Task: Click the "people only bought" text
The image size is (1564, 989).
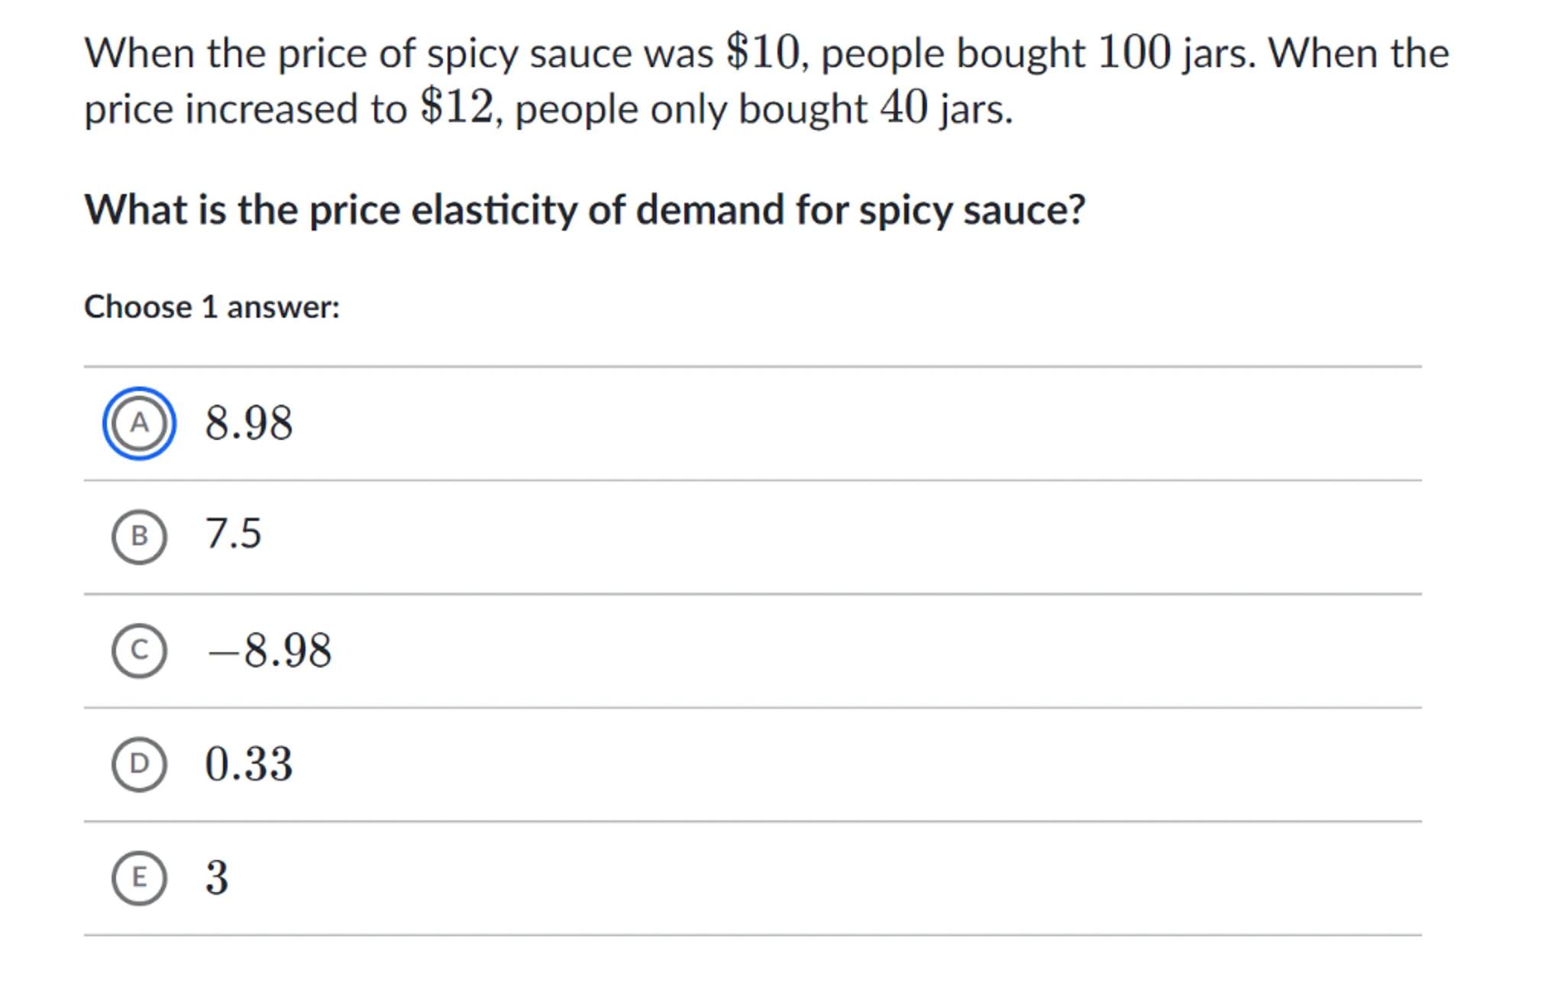Action: 690,109
